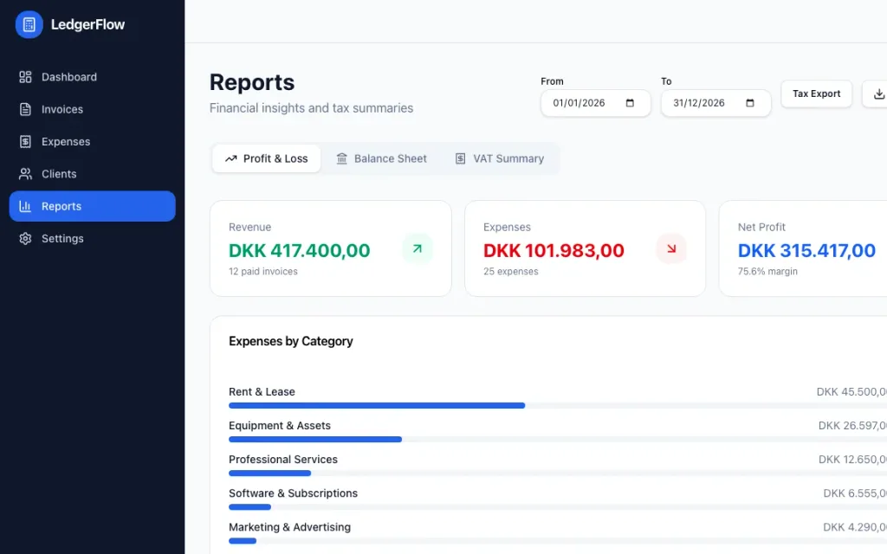
Task: Click the Marketing & Advertising category label
Action: coord(289,527)
